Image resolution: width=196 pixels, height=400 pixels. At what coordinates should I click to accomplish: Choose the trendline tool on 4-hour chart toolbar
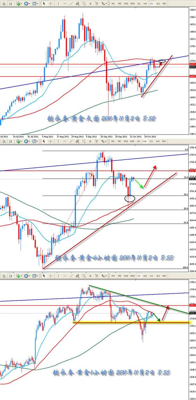(x=71, y=141)
